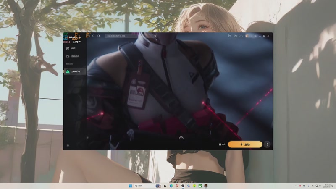Open the black G app icon on taskbar

(x=206, y=186)
